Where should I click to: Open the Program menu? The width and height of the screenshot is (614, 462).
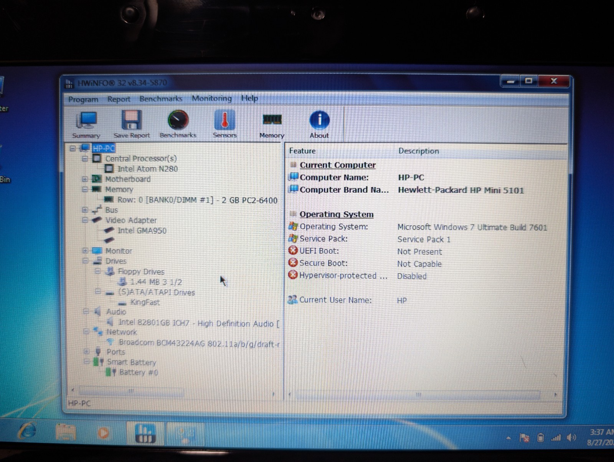click(x=83, y=99)
